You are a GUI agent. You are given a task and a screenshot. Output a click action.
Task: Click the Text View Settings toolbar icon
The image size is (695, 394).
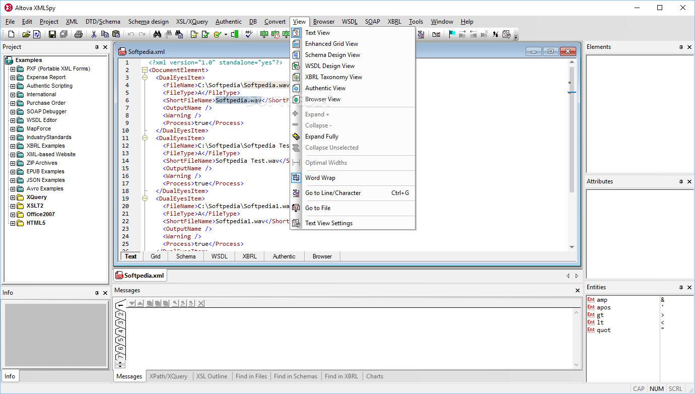tap(506, 34)
